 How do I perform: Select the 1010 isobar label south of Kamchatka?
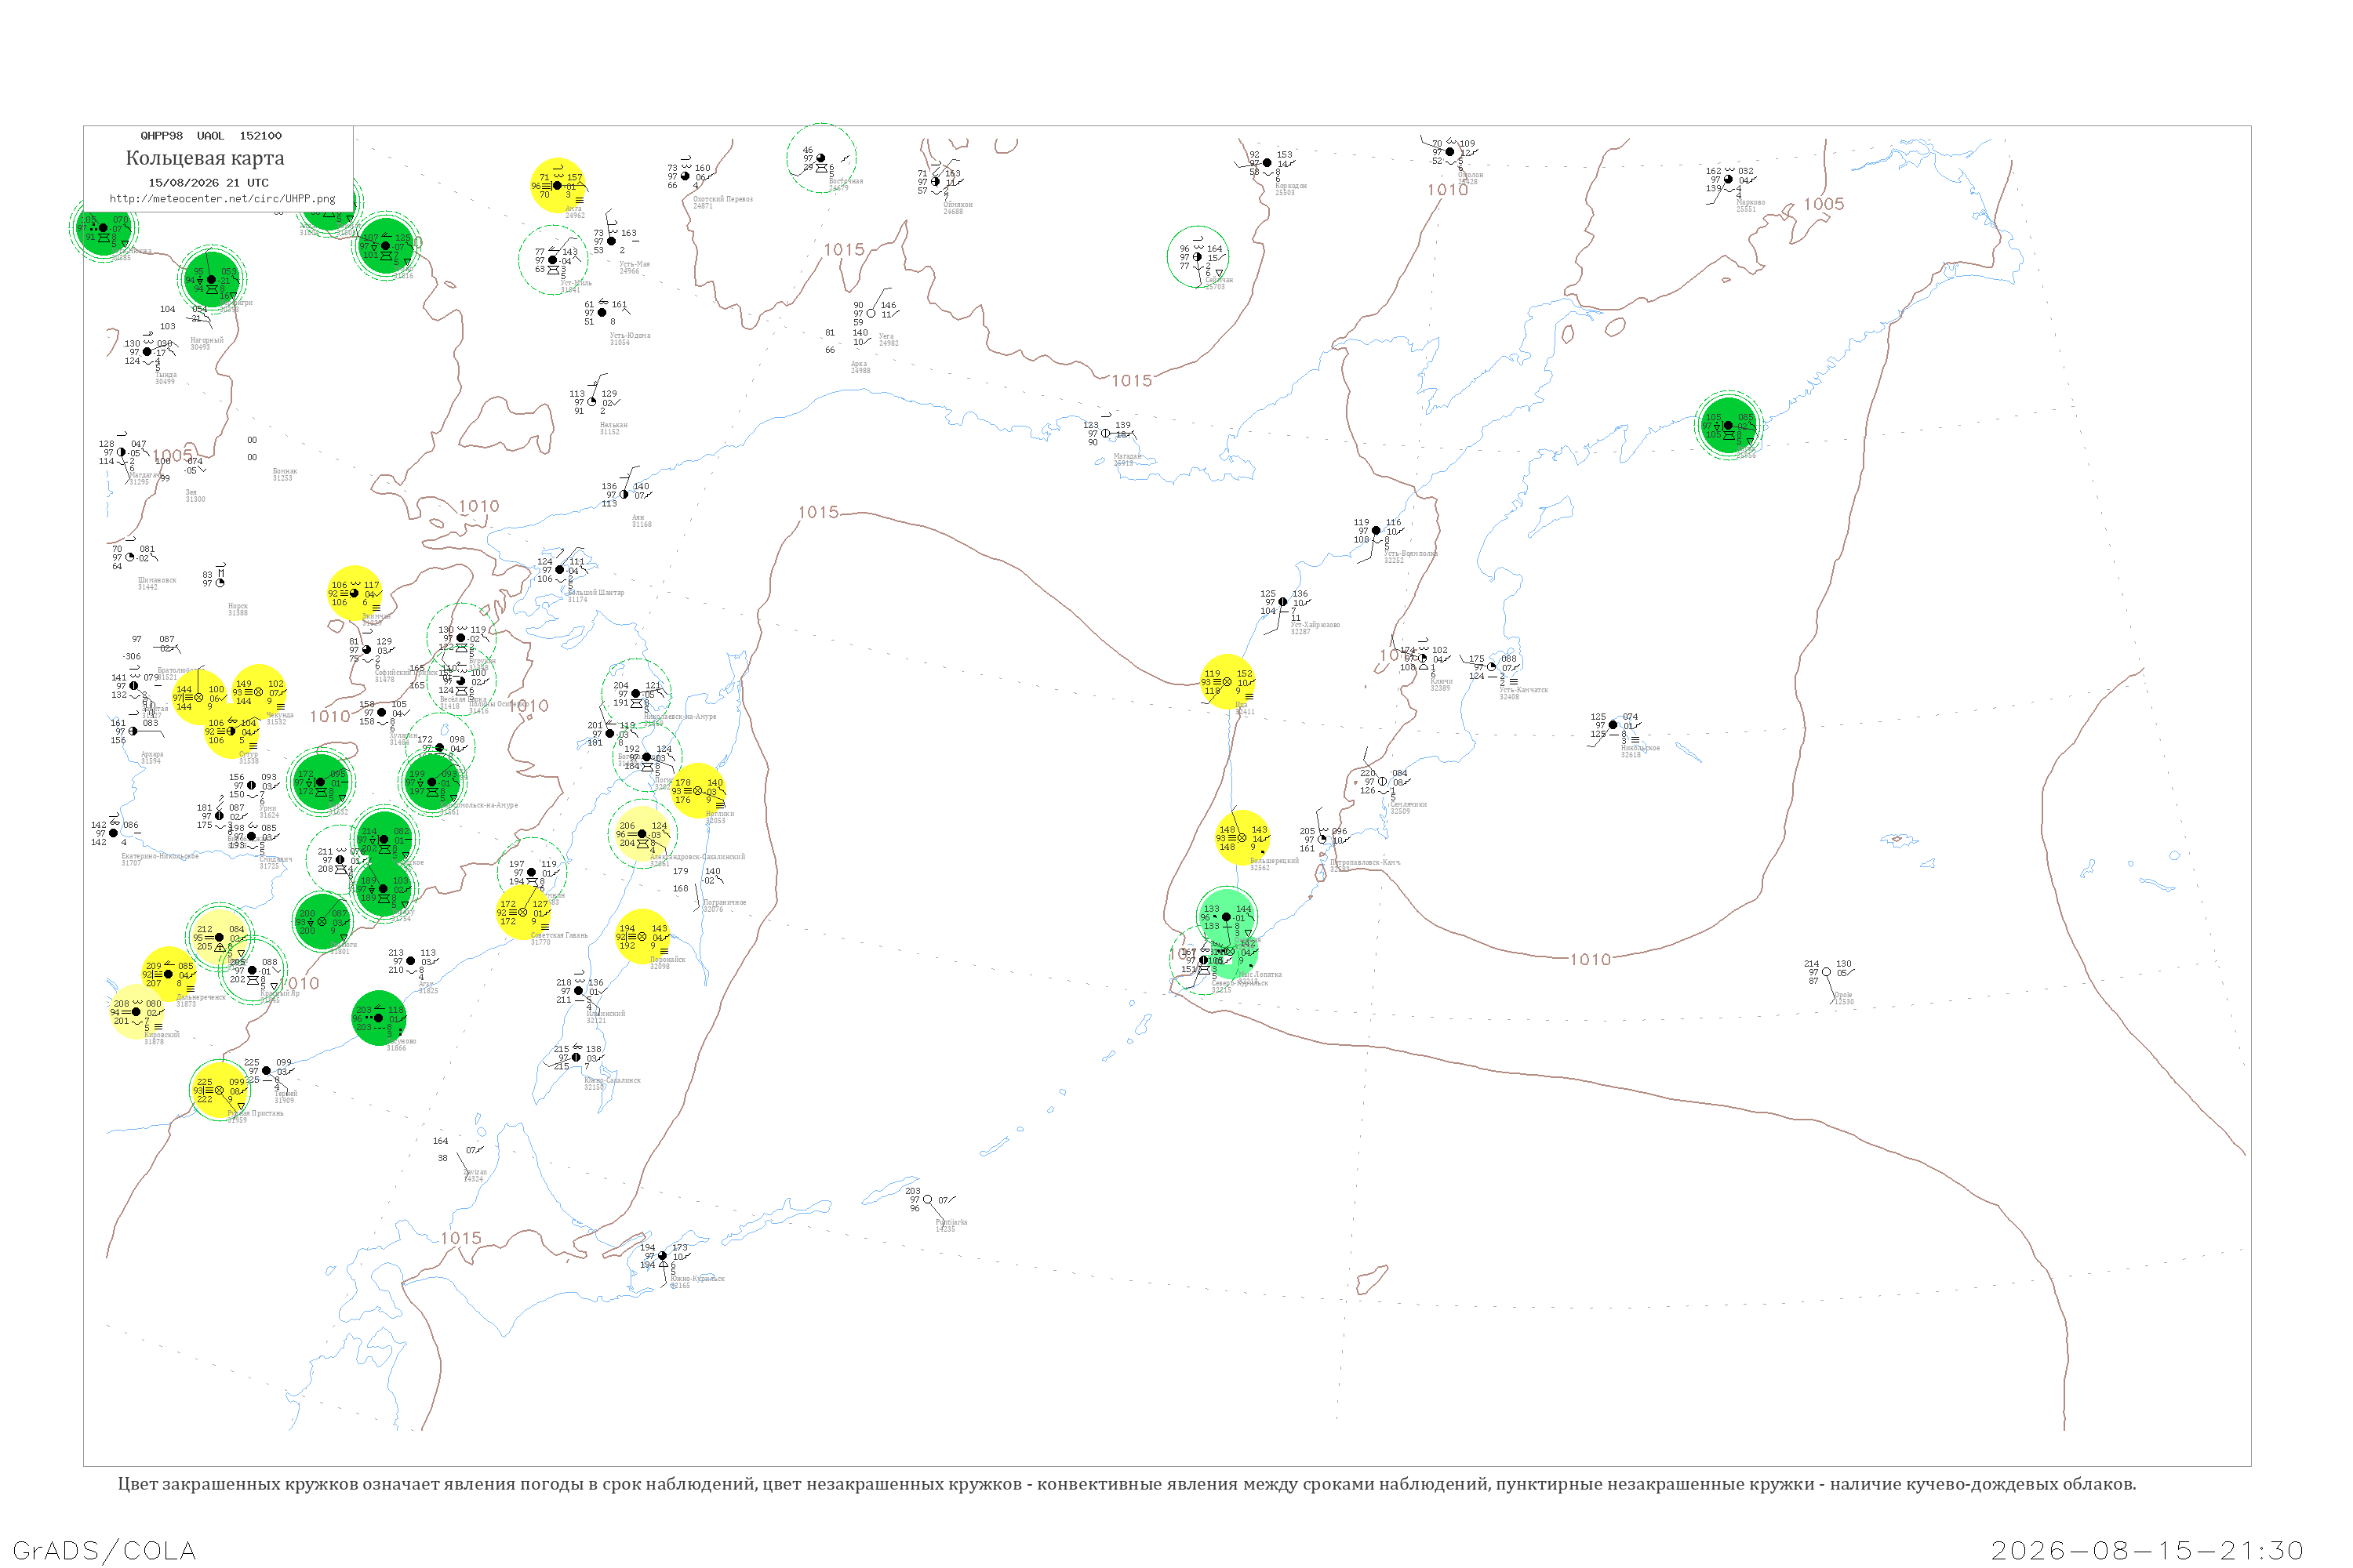1591,960
